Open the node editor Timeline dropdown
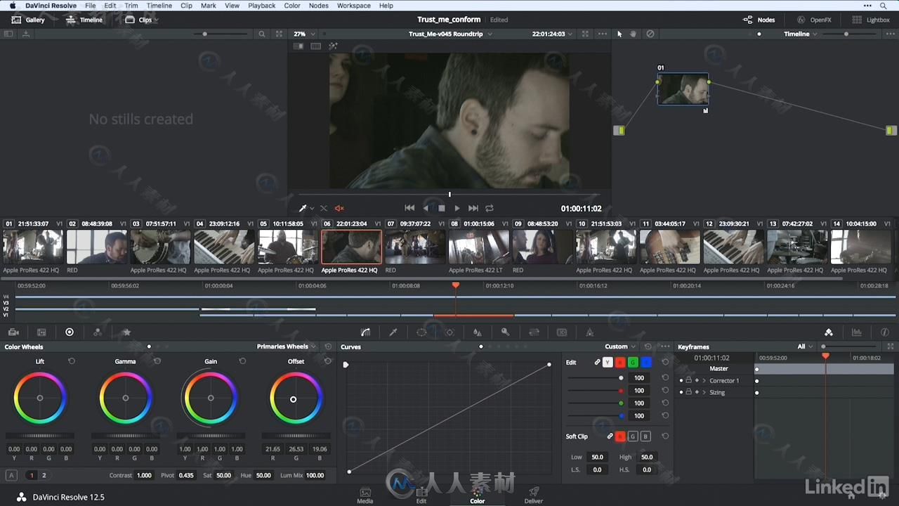Image resolution: width=899 pixels, height=506 pixels. point(800,34)
